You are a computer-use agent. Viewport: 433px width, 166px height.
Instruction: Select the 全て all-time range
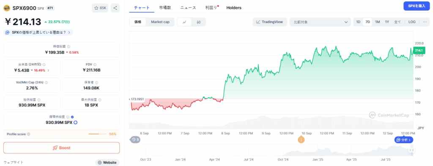click(397, 22)
